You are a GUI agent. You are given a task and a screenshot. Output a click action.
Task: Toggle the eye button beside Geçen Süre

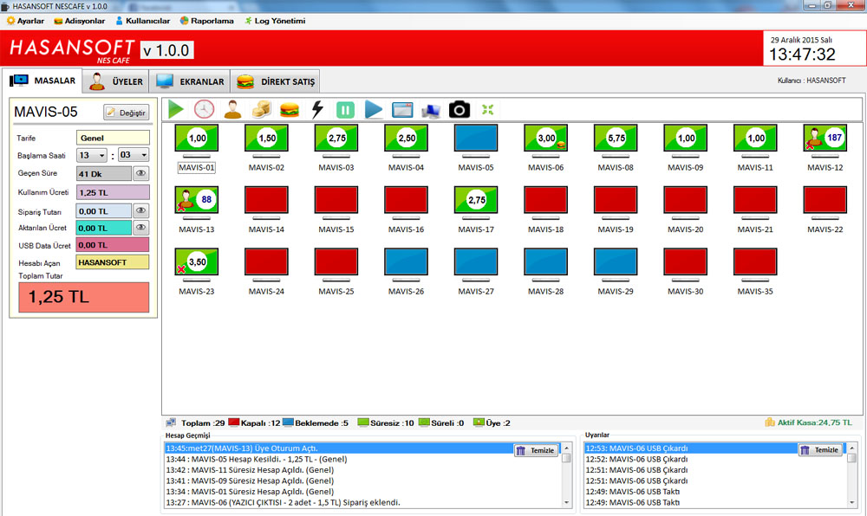pos(141,173)
